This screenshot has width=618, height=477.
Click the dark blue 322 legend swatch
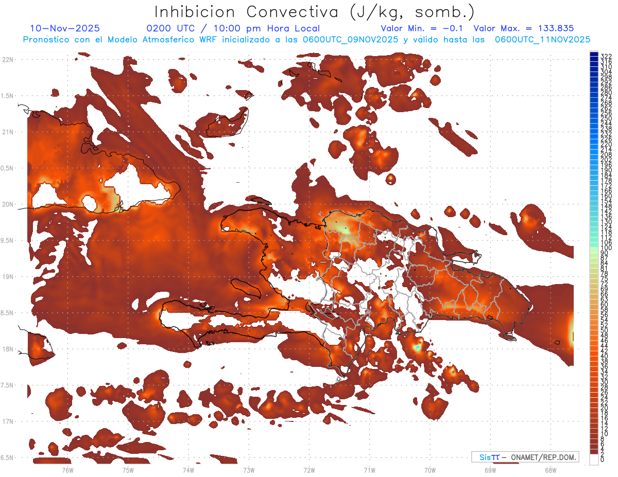click(x=594, y=55)
